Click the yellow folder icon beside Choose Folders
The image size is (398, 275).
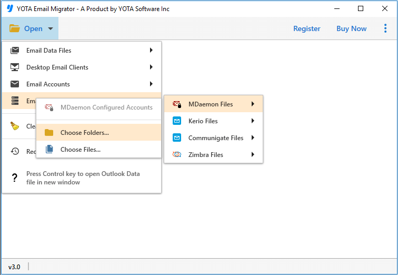(x=49, y=132)
